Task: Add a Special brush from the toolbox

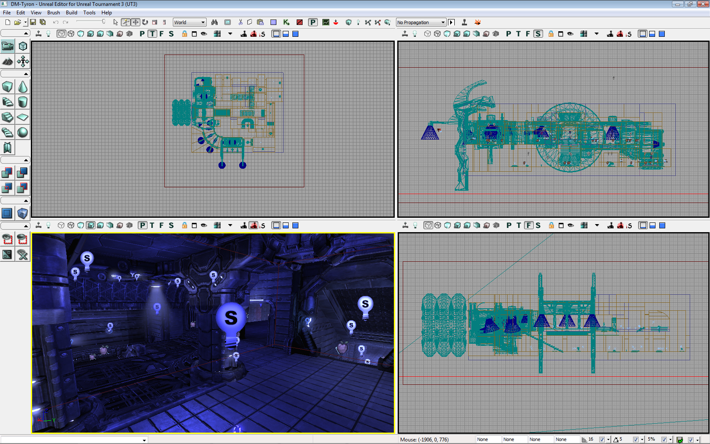Action: [x=8, y=213]
